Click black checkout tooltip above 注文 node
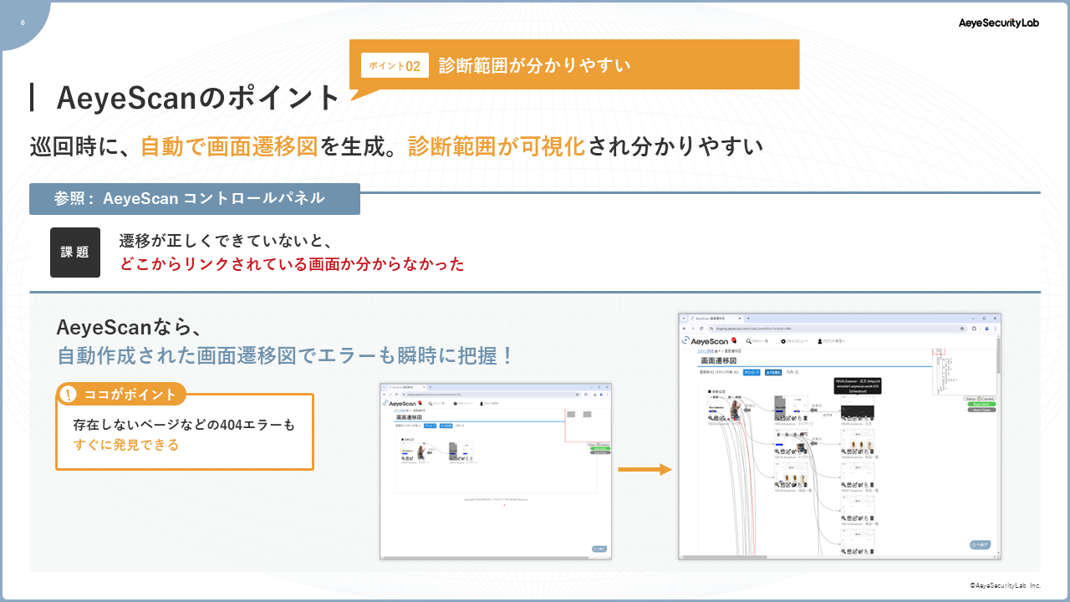The image size is (1070, 602). tap(858, 385)
